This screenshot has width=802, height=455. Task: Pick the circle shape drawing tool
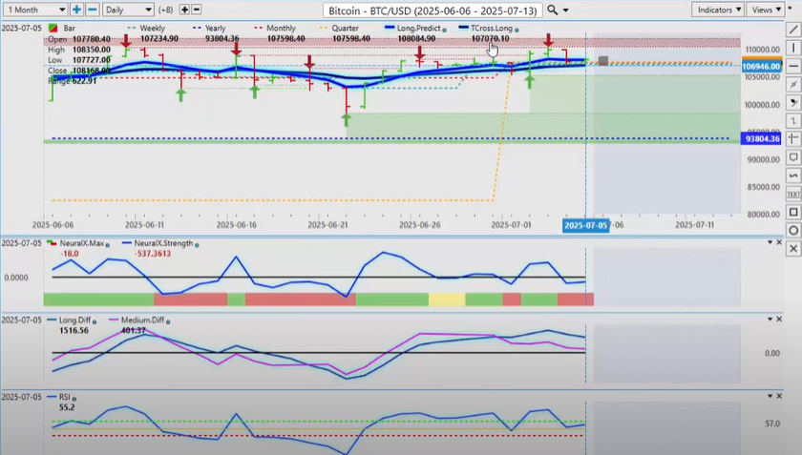pyautogui.click(x=793, y=231)
